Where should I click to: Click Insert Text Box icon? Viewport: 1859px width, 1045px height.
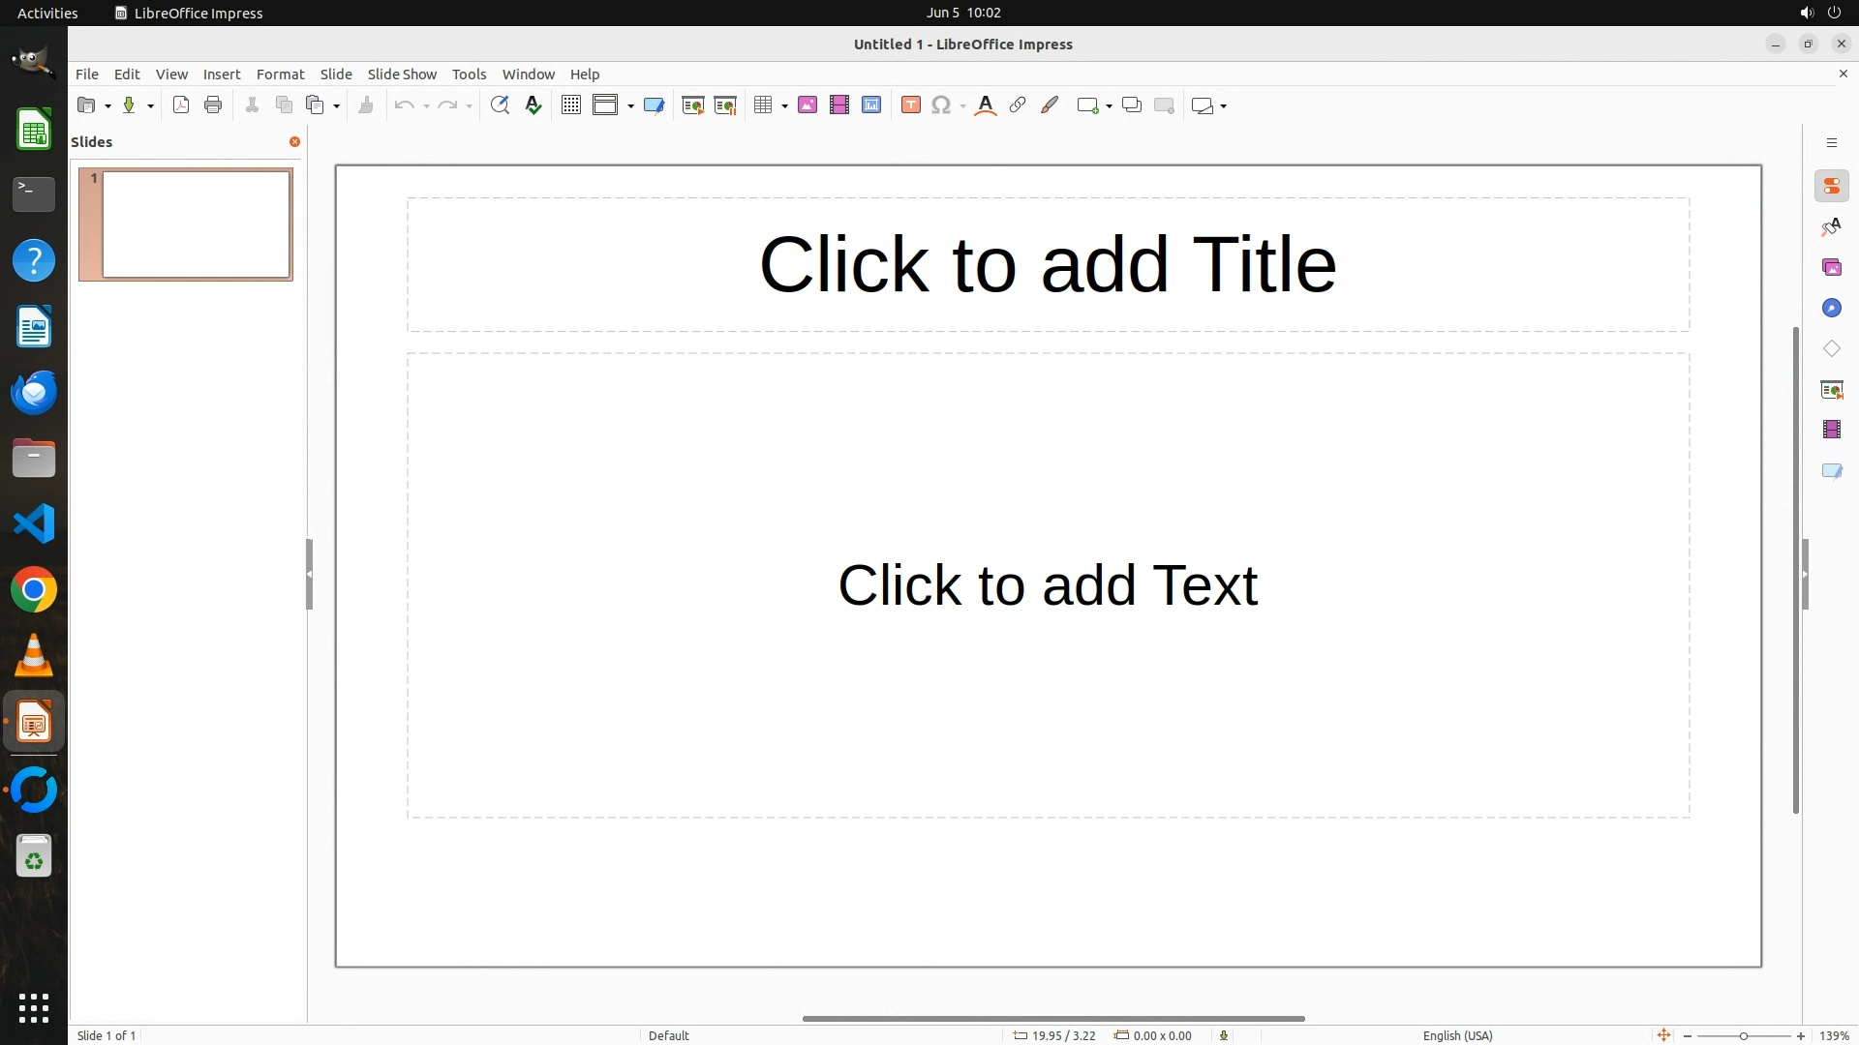point(910,105)
